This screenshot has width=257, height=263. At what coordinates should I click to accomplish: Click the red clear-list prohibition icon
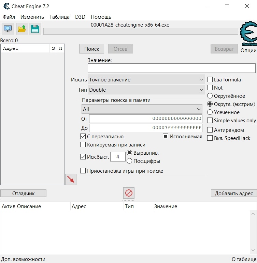click(x=129, y=193)
